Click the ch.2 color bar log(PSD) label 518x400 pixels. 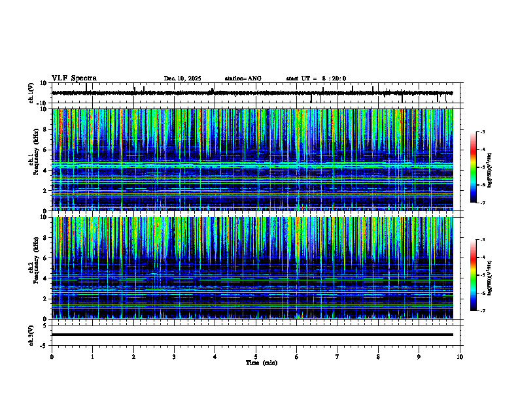pos(490,277)
